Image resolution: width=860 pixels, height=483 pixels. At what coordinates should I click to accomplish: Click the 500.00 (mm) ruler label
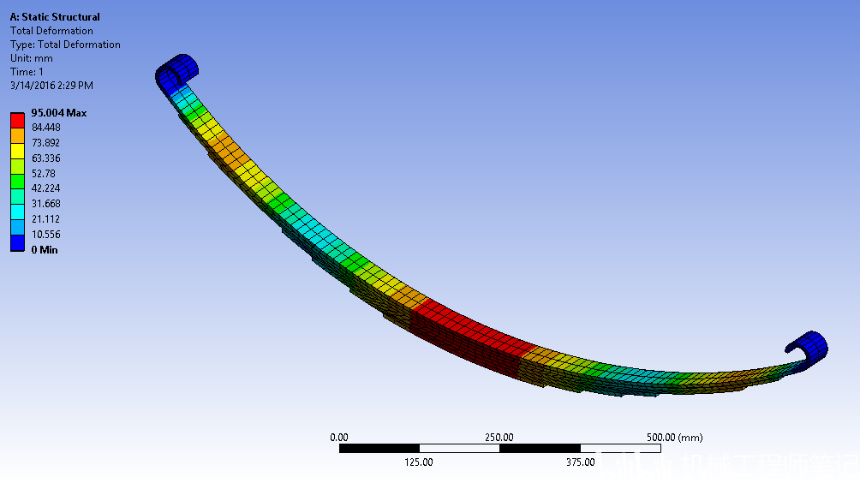(x=675, y=438)
